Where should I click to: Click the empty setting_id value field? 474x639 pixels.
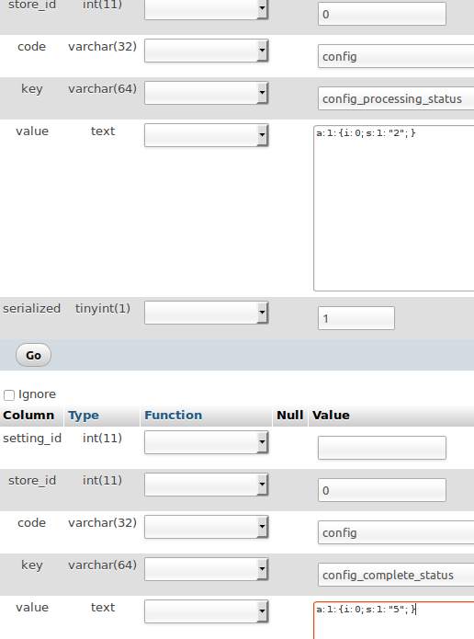coord(381,448)
